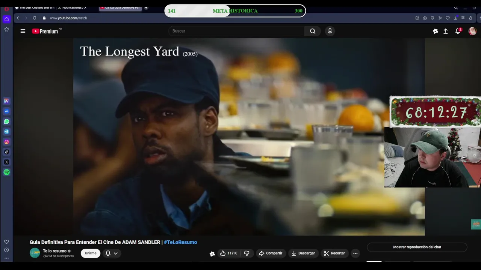
Task: Open Opera menu logo
Action: point(6,9)
